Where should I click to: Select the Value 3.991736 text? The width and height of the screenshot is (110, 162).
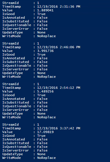click(45, 51)
